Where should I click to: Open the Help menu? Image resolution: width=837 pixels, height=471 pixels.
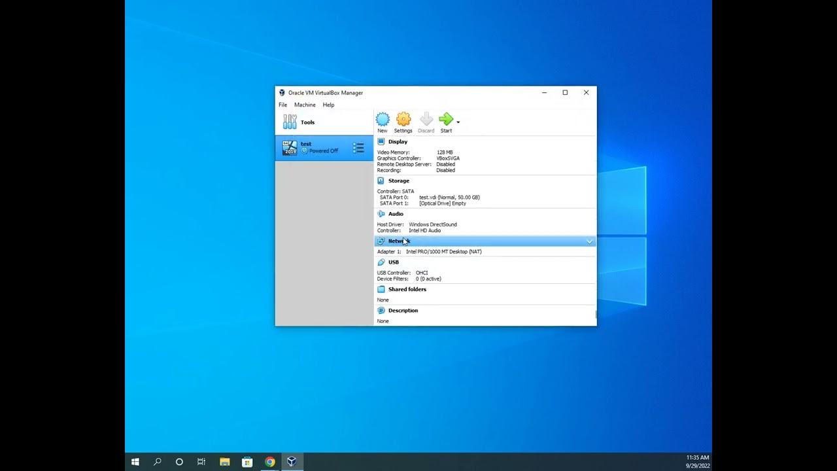click(328, 105)
